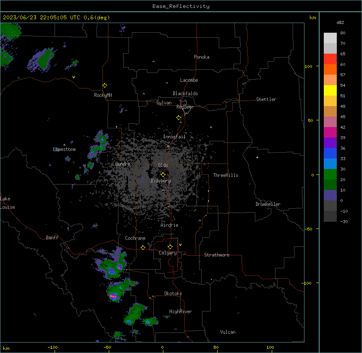Viewport: 362px width, 353px height.
Task: Click the yellow diamond marker above the Calgary label
Action: 170,247
